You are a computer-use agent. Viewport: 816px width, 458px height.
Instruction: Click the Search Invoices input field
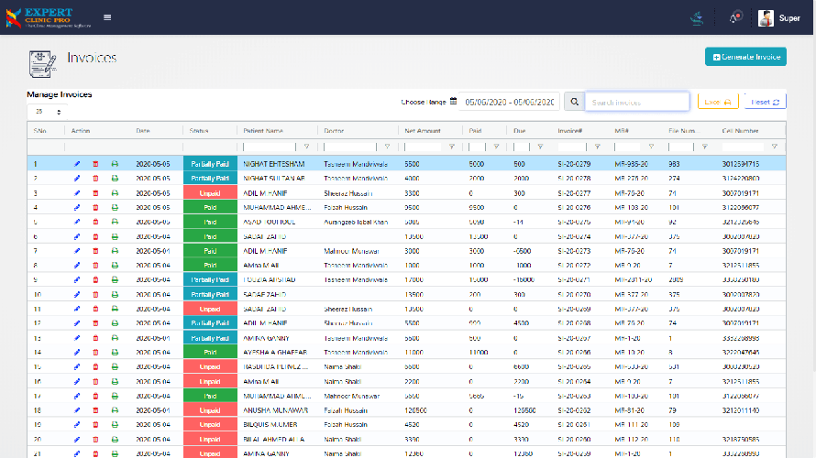click(x=637, y=103)
